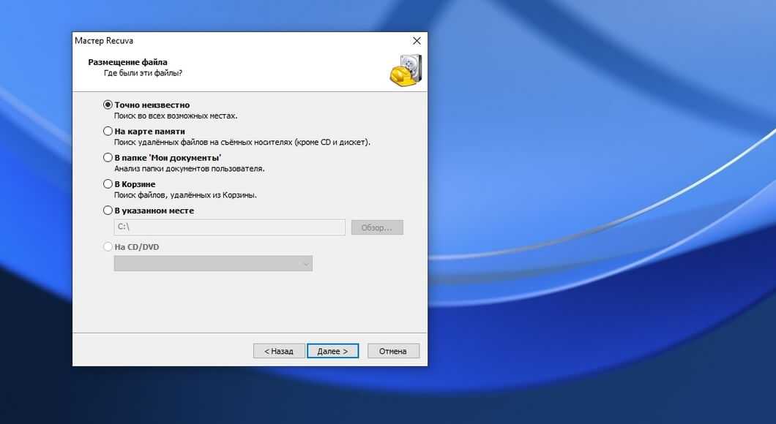The image size is (776, 424).
Task: Select the greyed 'На CD/DVD' radio option
Action: point(108,247)
